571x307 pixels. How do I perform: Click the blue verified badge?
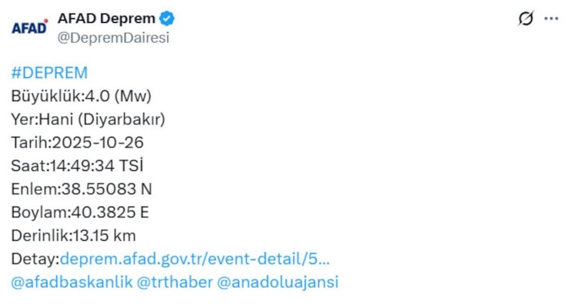coord(168,19)
